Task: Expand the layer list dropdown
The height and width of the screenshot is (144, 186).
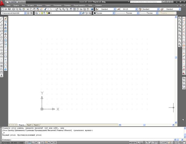Action: (x=81, y=13)
